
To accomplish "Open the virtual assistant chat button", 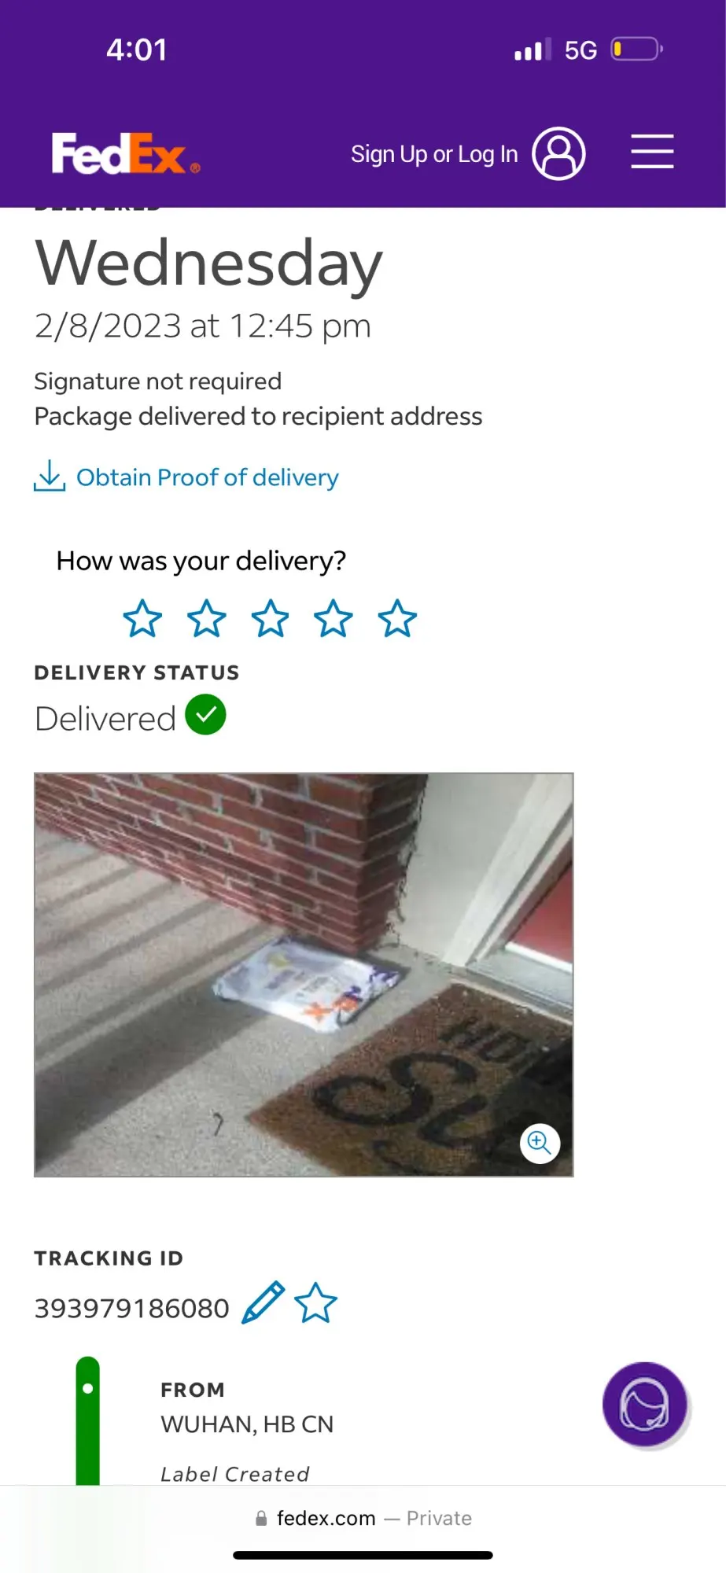I will 645,1405.
